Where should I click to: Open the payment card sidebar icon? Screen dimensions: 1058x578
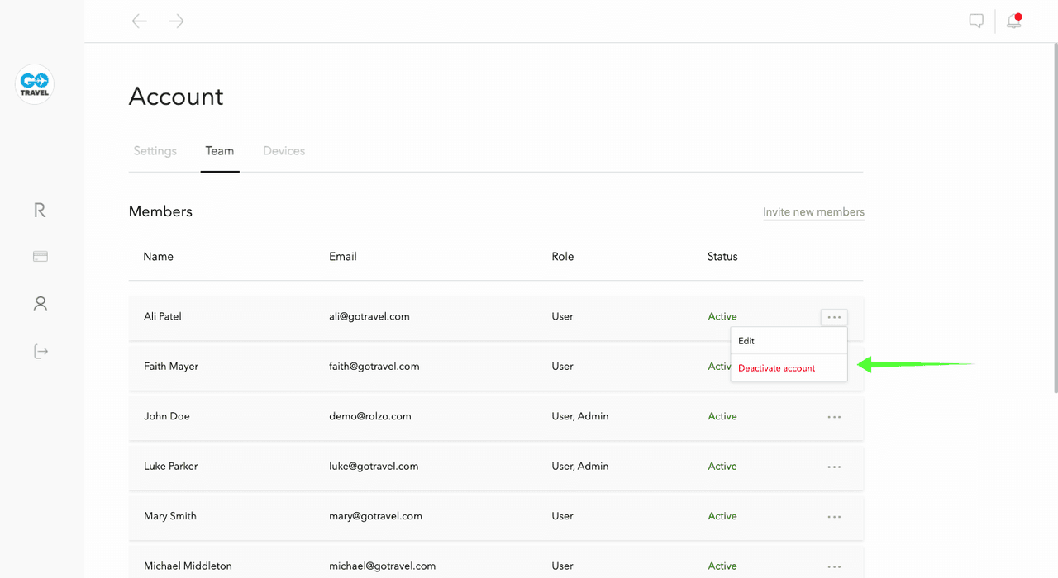click(x=40, y=257)
